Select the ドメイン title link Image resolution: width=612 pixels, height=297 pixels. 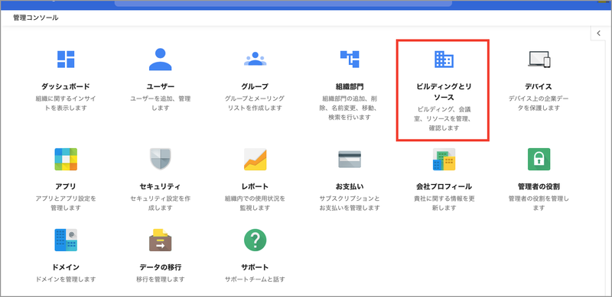66,267
